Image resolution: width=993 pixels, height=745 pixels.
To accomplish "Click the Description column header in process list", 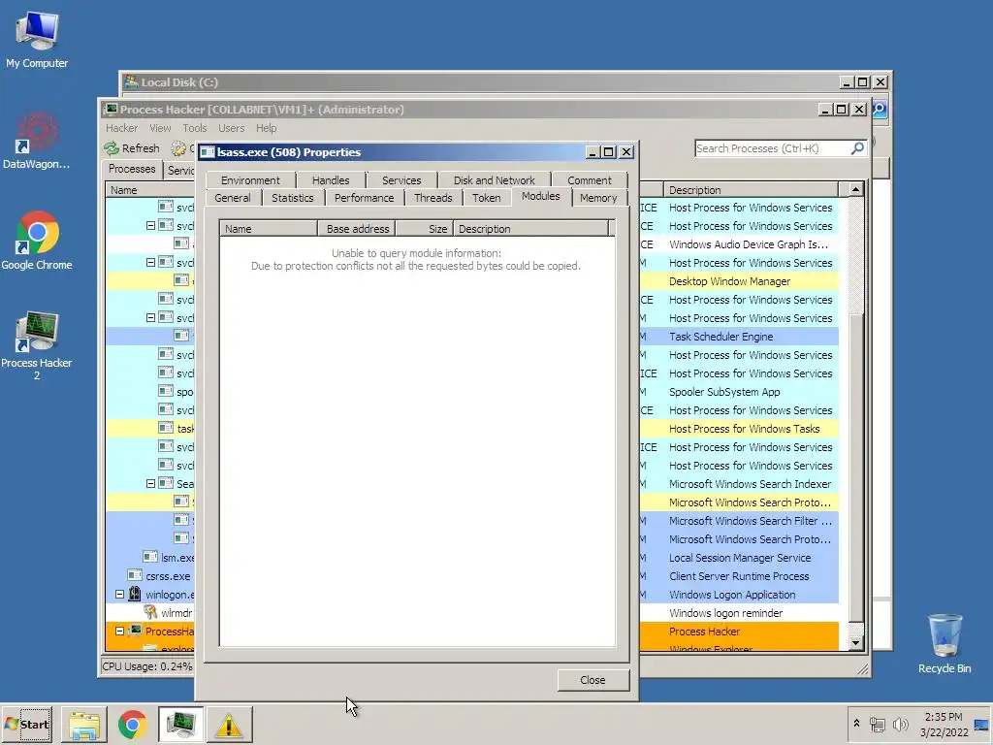I will point(751,190).
